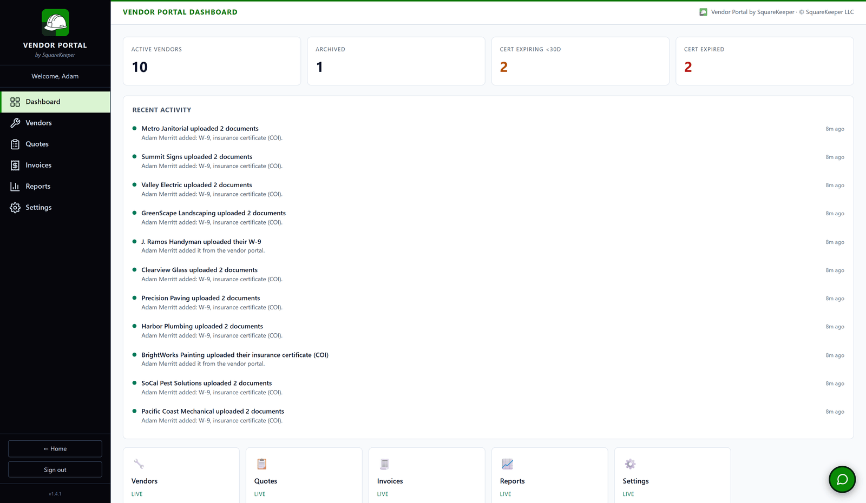Click the Settings gear icon in sidebar
The height and width of the screenshot is (503, 866).
point(15,207)
